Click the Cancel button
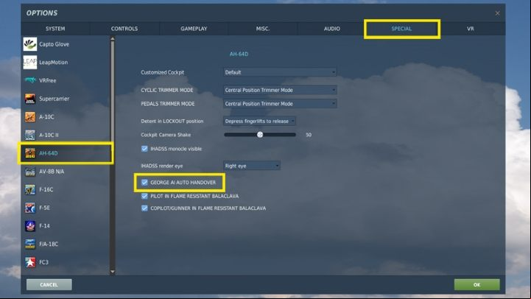This screenshot has height=299, width=531. (49, 284)
